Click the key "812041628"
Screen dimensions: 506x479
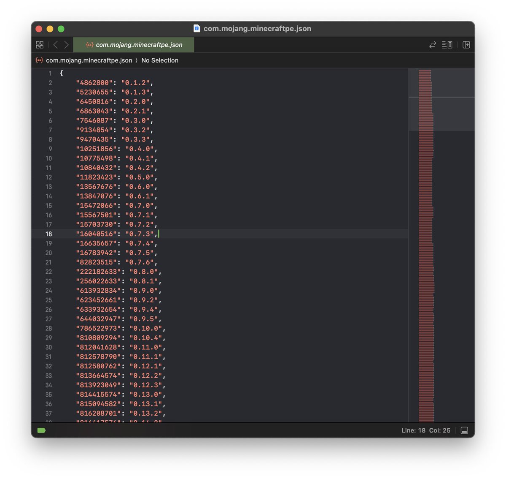(x=99, y=347)
